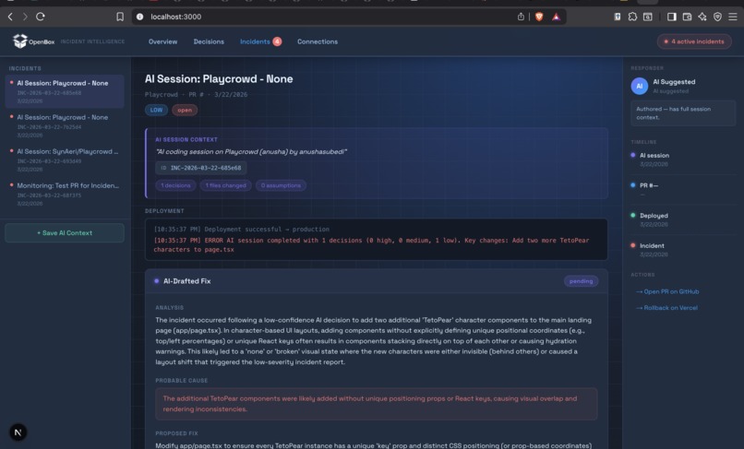Click the session context quote text
This screenshot has width=744, height=449.
[x=251, y=152]
